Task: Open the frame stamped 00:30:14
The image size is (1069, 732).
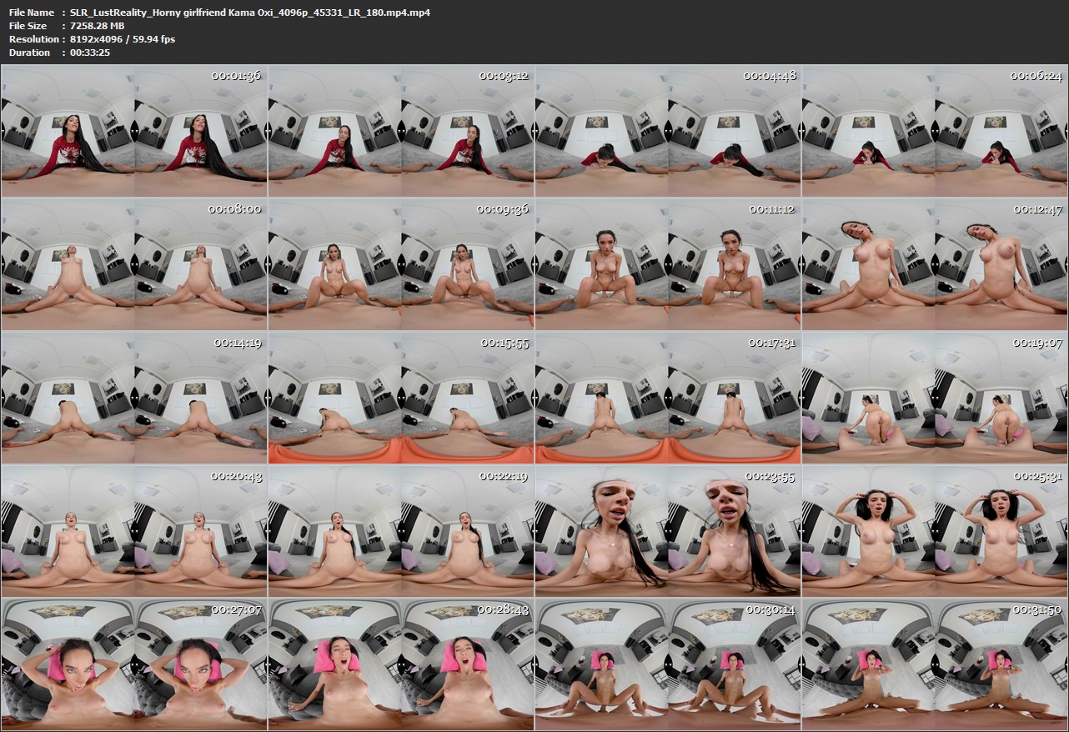Action: point(668,664)
